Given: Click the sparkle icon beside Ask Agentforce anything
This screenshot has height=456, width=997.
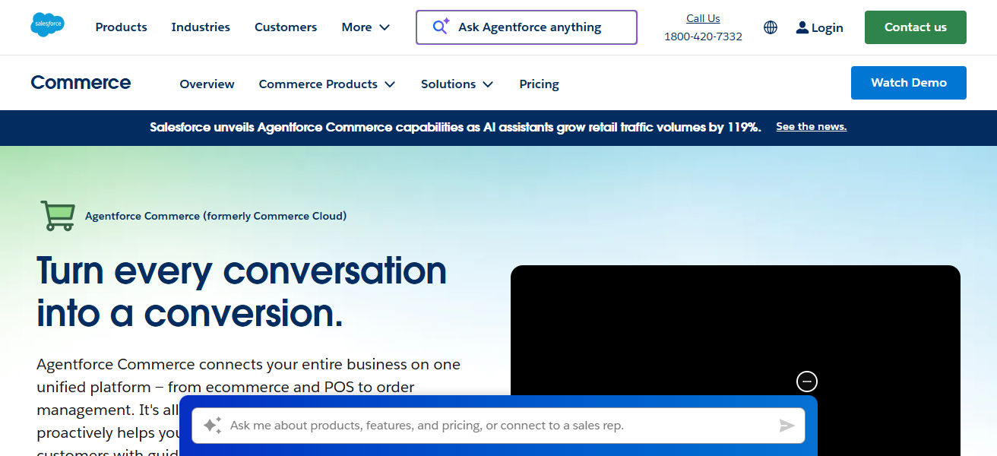Looking at the screenshot, I should (x=446, y=21).
